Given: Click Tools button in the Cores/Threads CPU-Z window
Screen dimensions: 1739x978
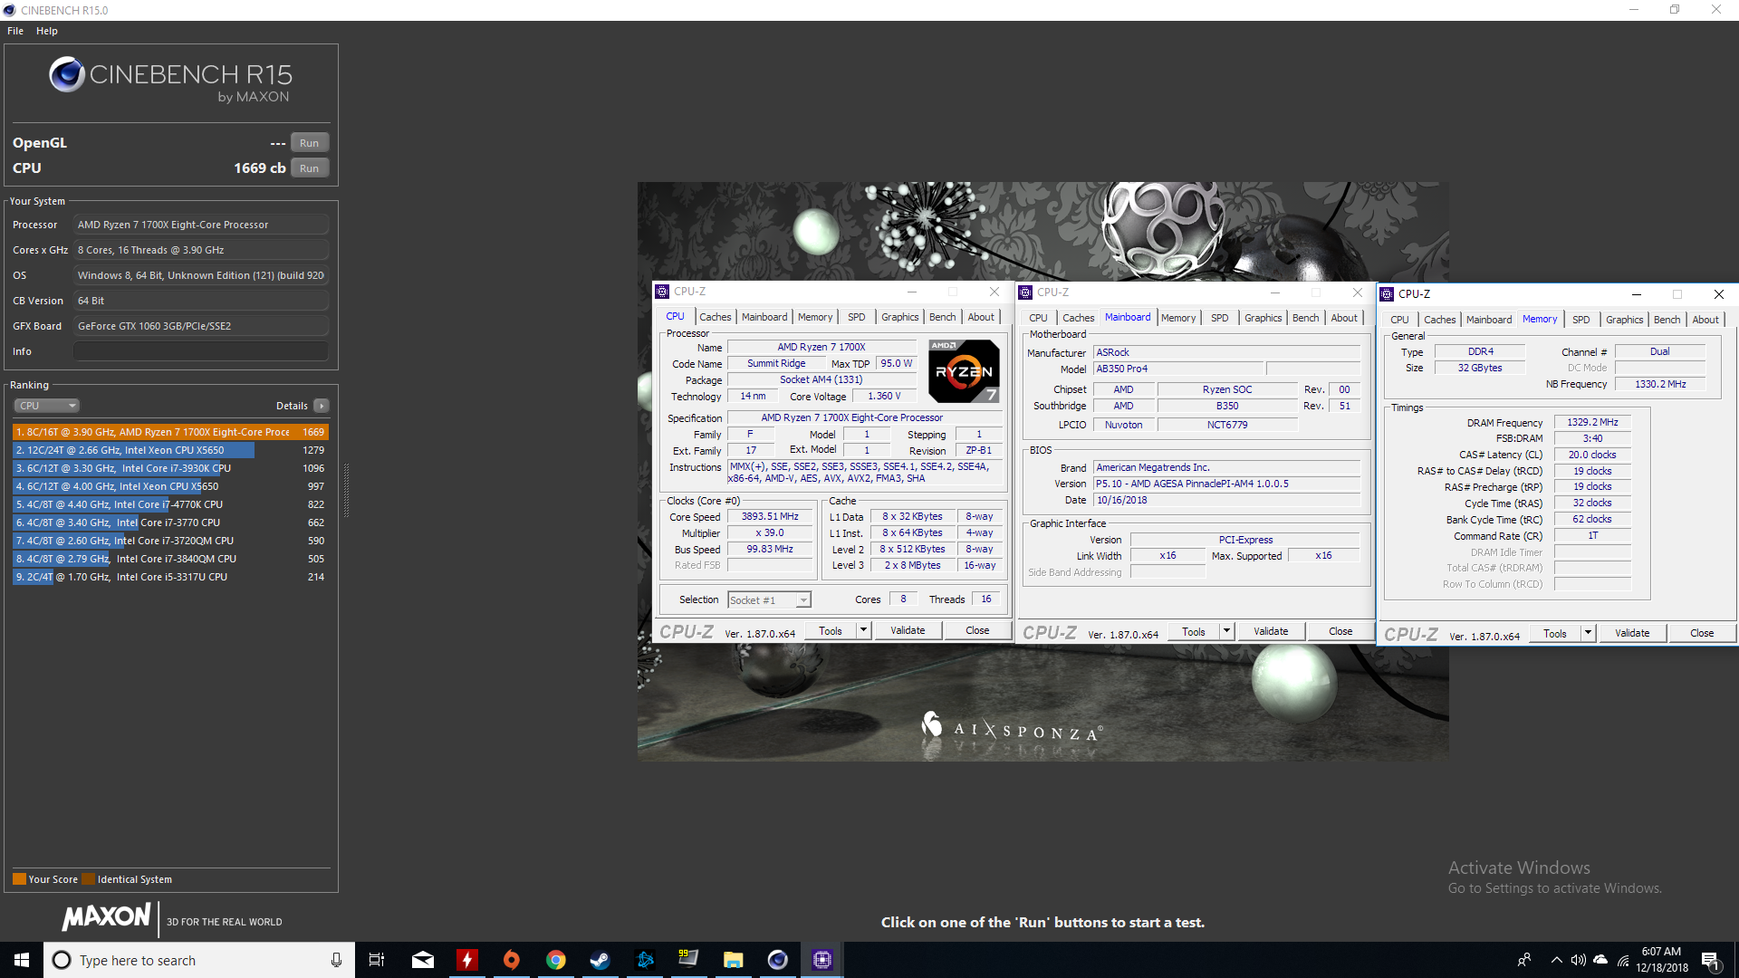Looking at the screenshot, I should point(831,630).
